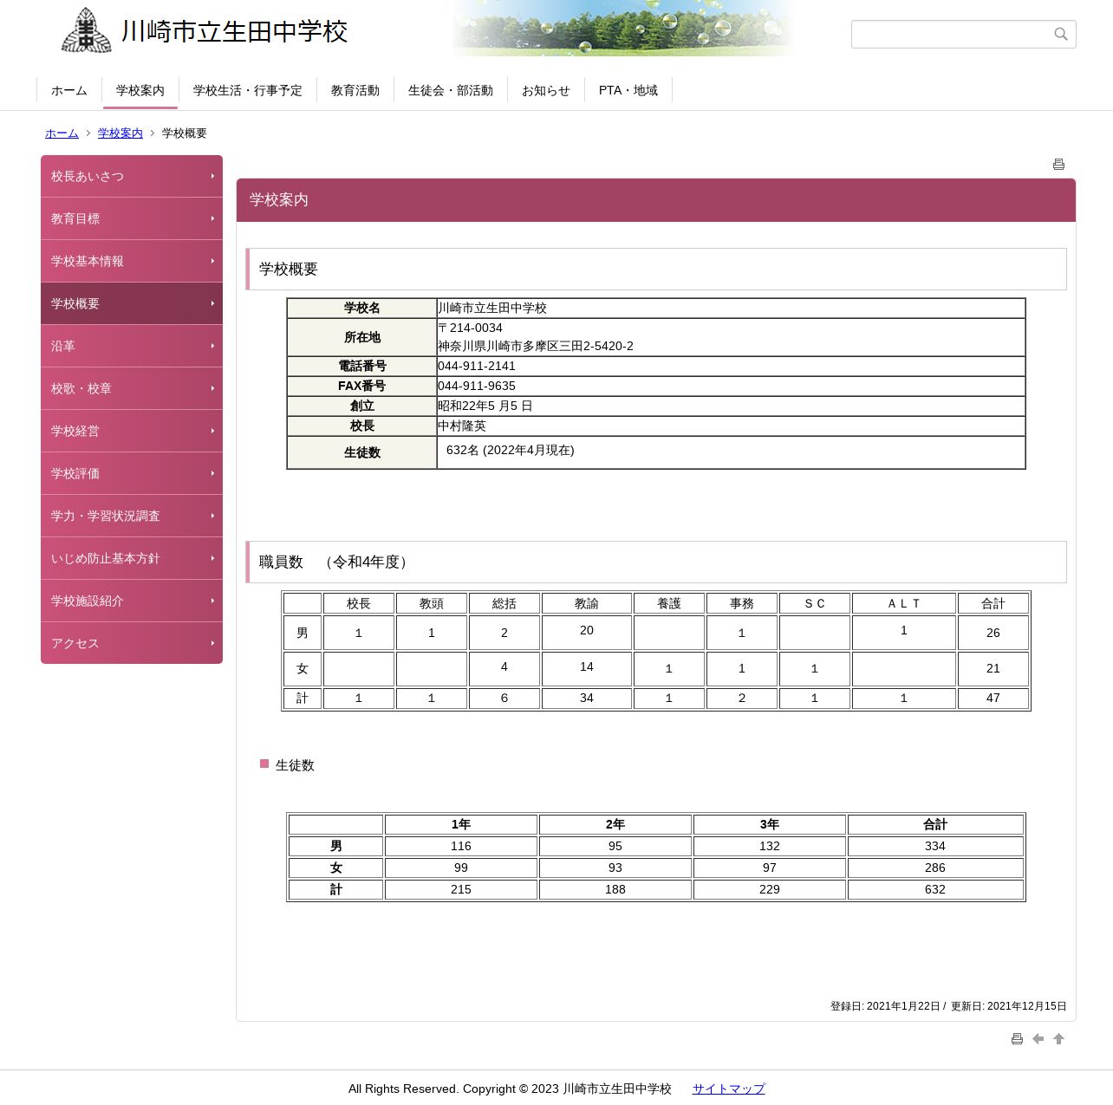1113x1105 pixels.
Task: Click the search magnifier icon
Action: pyautogui.click(x=1060, y=34)
